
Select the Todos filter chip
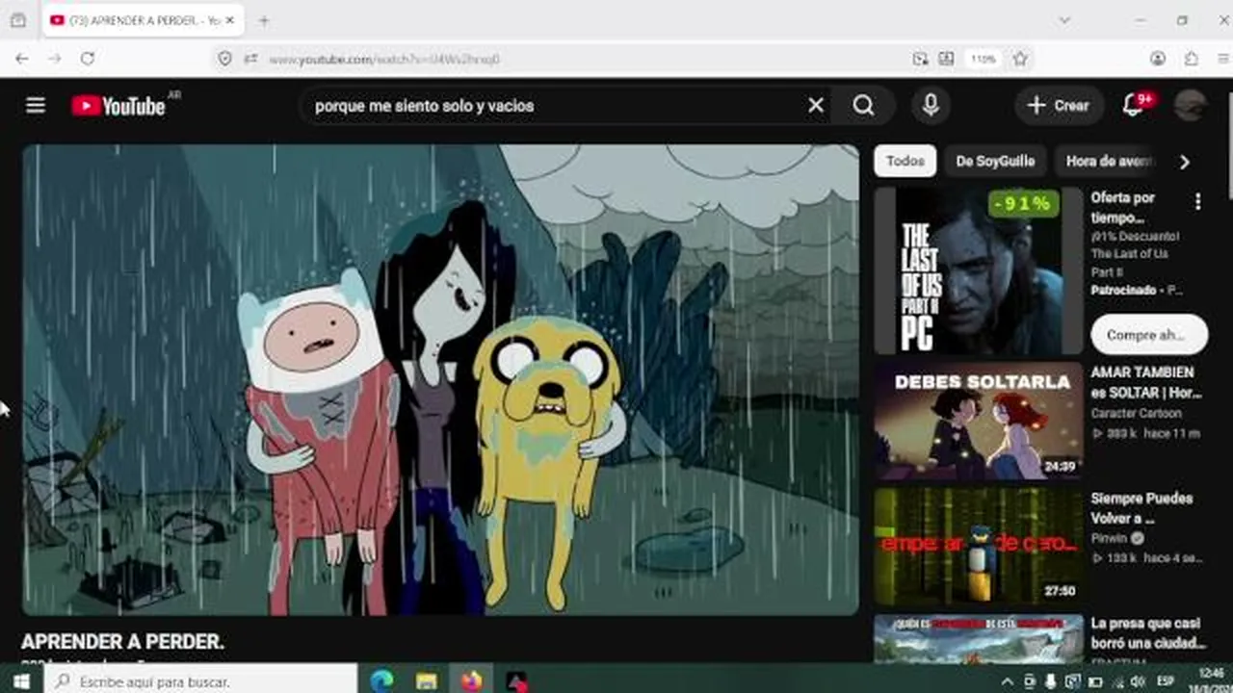coord(905,161)
